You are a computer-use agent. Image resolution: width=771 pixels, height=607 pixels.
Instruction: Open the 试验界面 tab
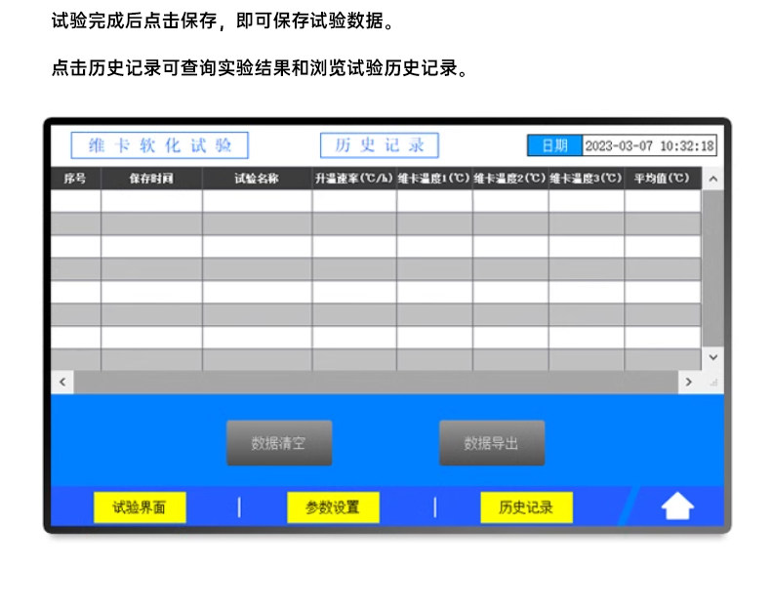[x=140, y=507]
